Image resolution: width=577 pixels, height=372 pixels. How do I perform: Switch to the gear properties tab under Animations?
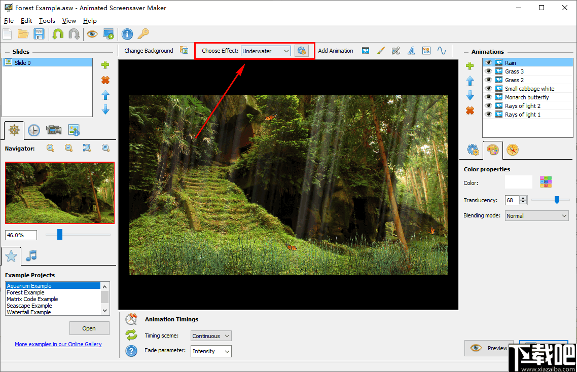tap(473, 150)
